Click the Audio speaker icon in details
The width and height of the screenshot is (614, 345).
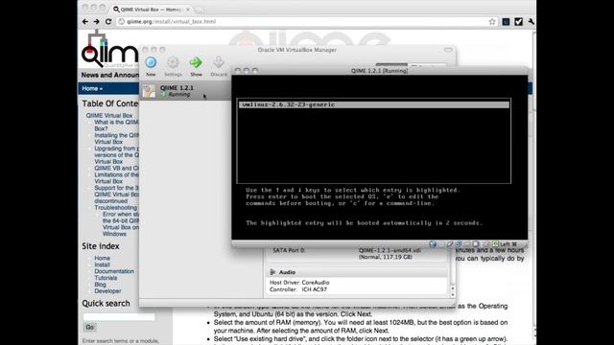point(272,272)
